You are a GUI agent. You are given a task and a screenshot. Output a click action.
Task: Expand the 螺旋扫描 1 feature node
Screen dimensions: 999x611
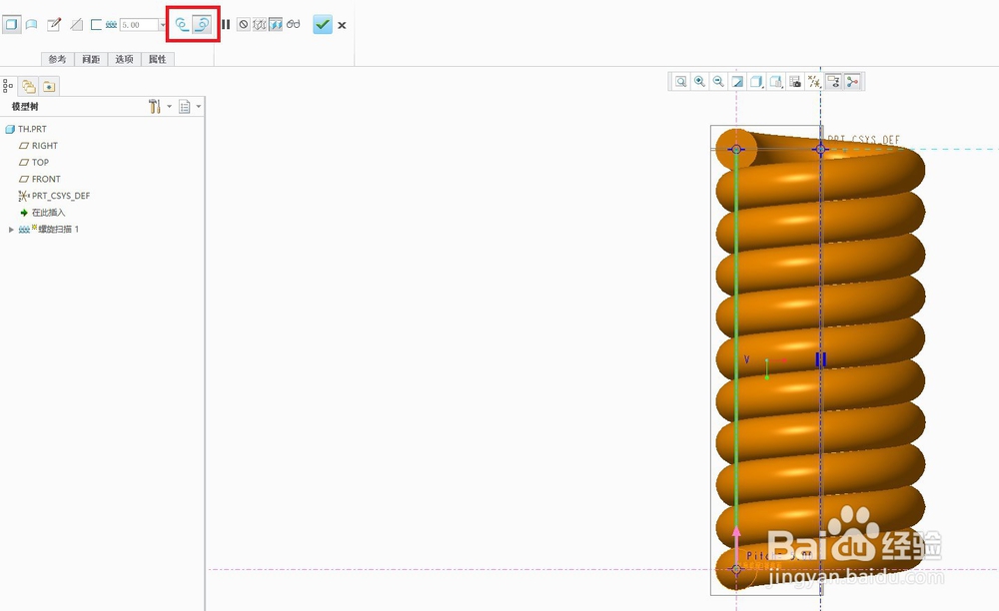[11, 230]
